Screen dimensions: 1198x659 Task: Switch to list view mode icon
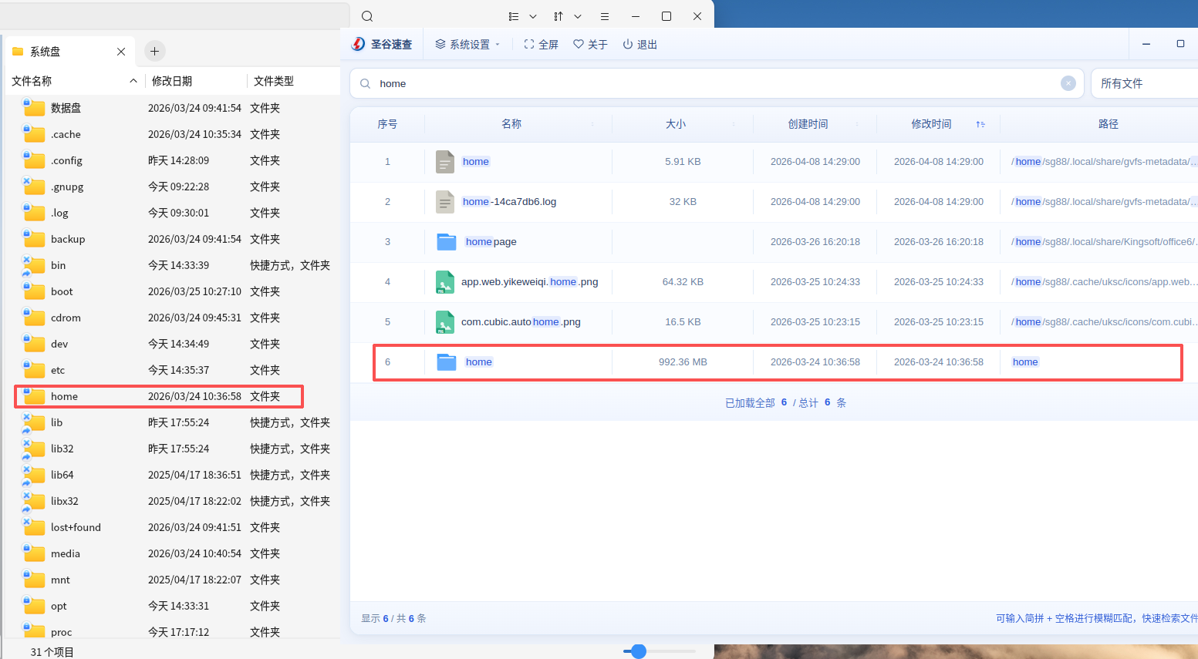[514, 16]
